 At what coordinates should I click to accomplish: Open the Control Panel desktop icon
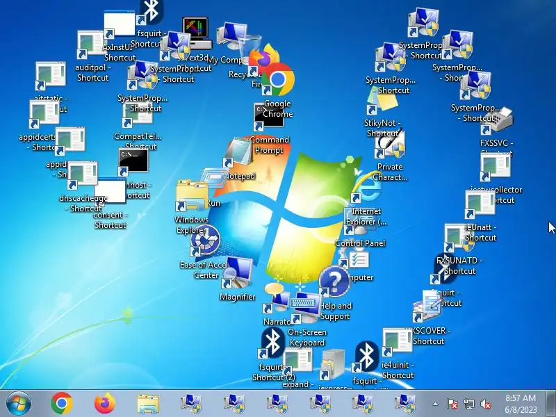pos(359,222)
